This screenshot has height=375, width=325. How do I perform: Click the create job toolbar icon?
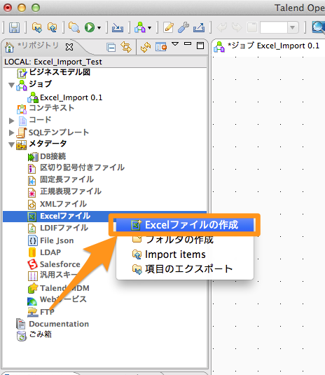pos(140,27)
